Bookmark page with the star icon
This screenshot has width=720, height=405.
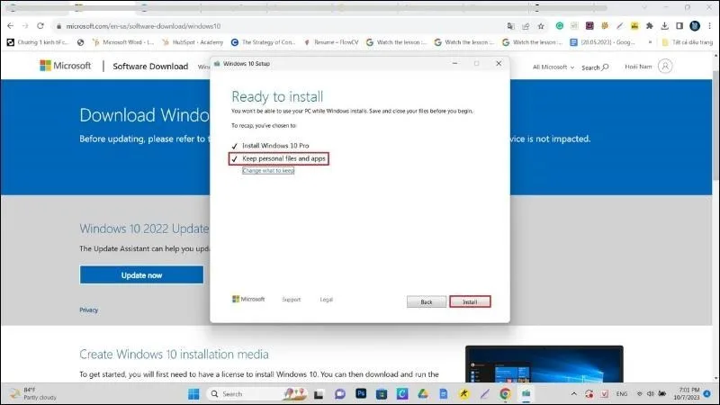point(541,26)
